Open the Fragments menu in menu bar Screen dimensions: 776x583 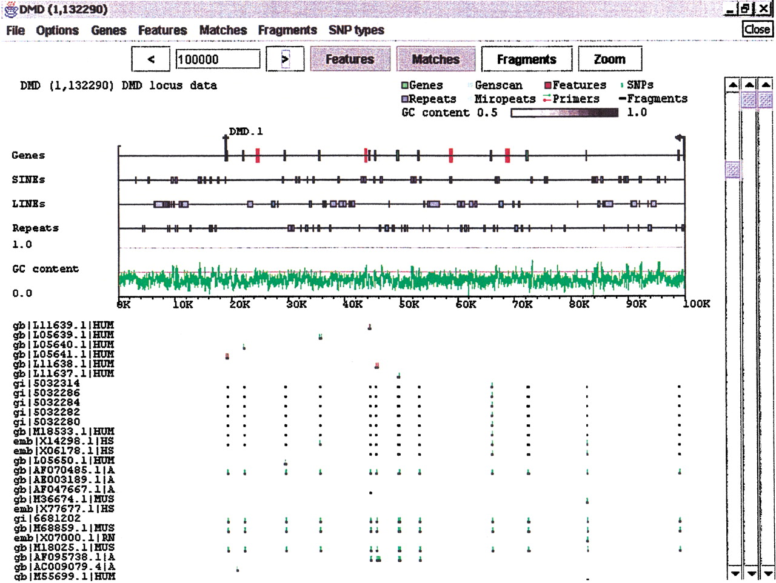(287, 30)
